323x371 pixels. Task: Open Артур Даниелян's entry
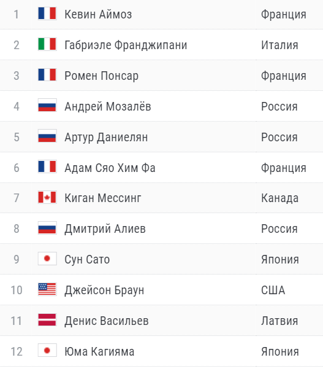pos(106,137)
